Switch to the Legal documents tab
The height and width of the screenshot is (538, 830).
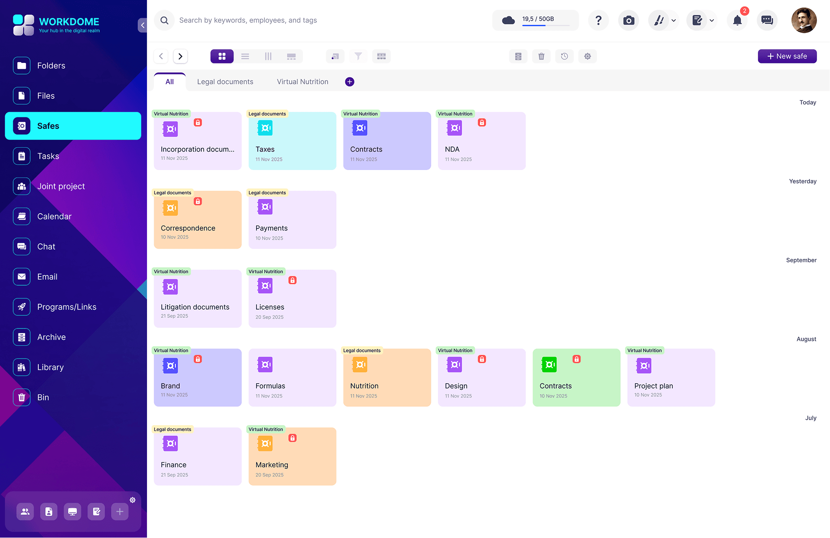(x=225, y=82)
